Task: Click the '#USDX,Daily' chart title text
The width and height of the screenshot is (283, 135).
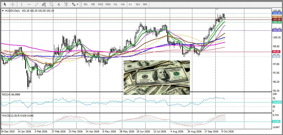Action: (12, 11)
